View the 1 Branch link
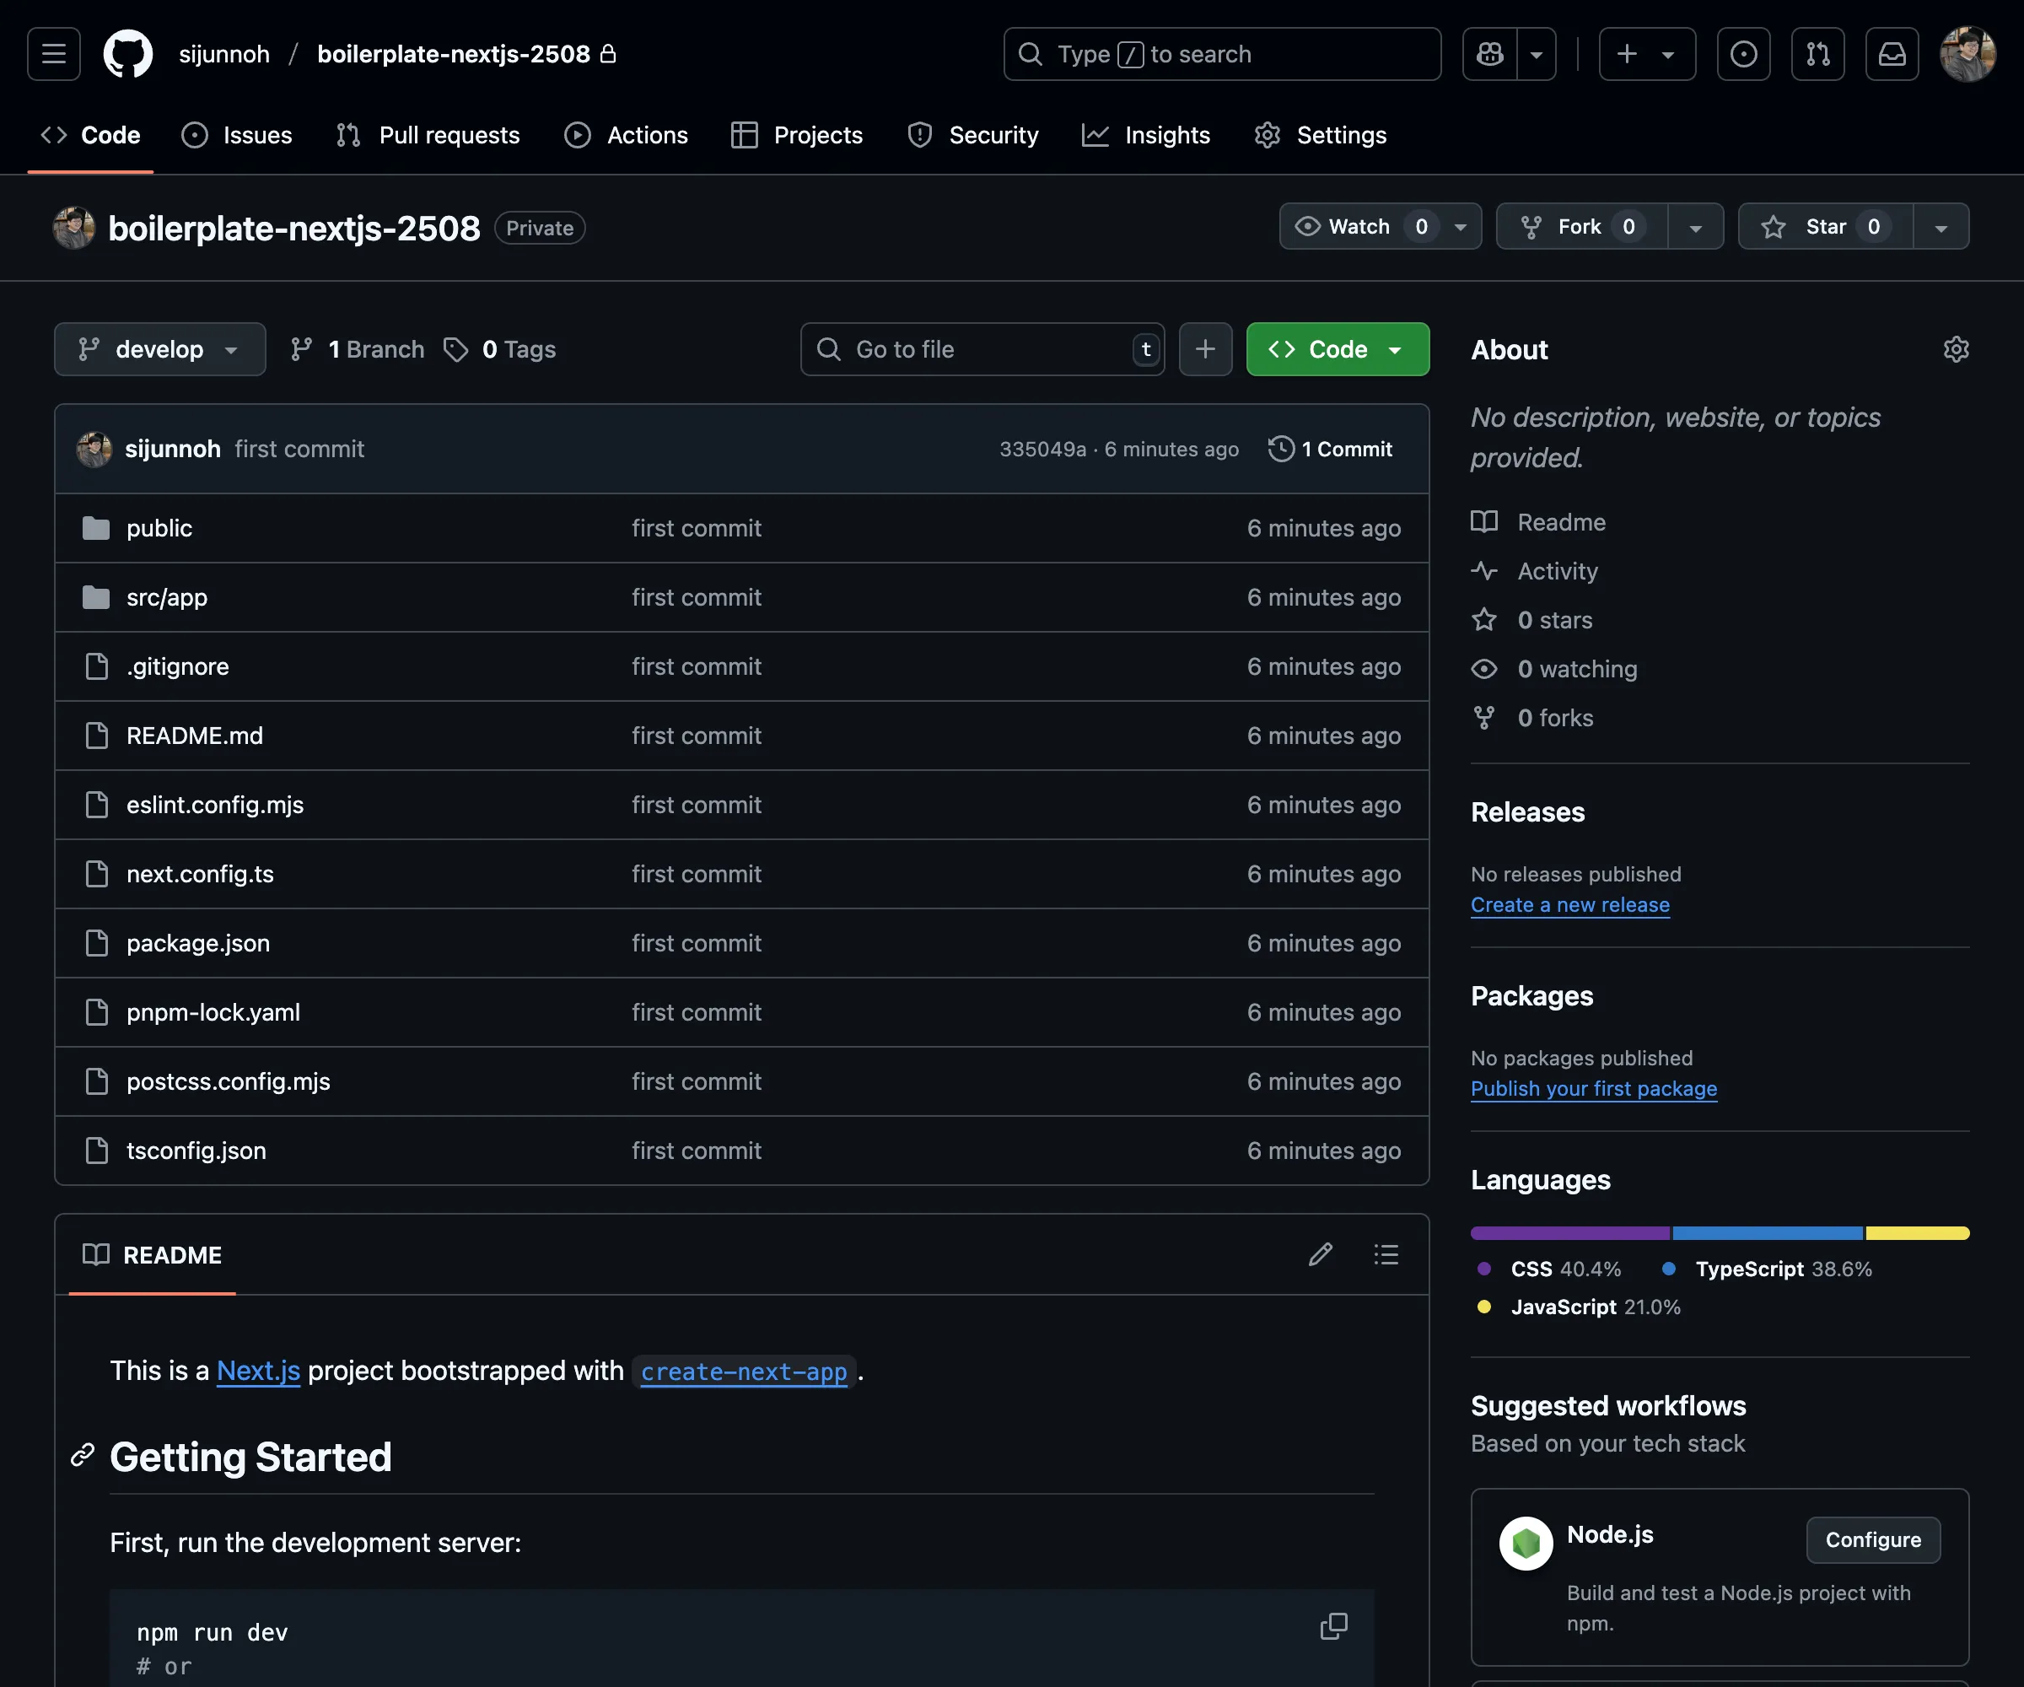 point(358,349)
